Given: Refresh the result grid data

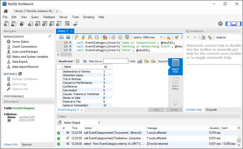Looking at the screenshot, I should point(85,61).
